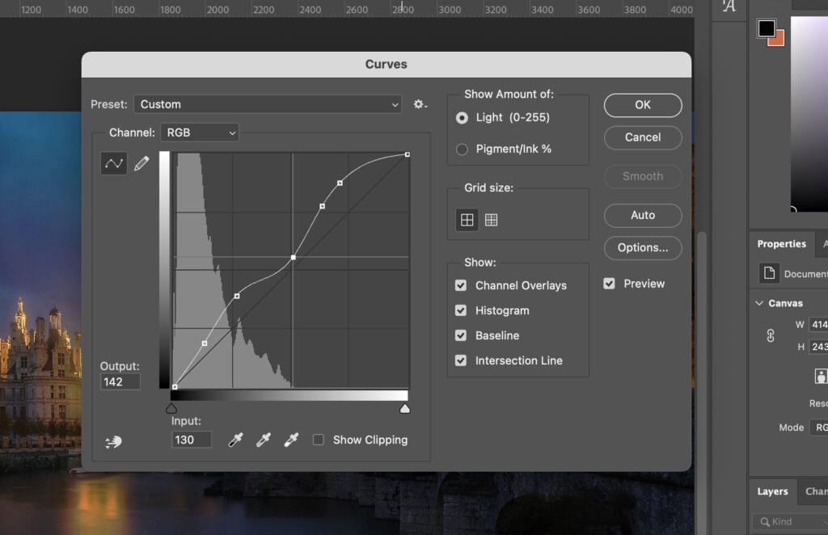Click inside the Input value field
Viewport: 828px width, 535px height.
pos(191,440)
